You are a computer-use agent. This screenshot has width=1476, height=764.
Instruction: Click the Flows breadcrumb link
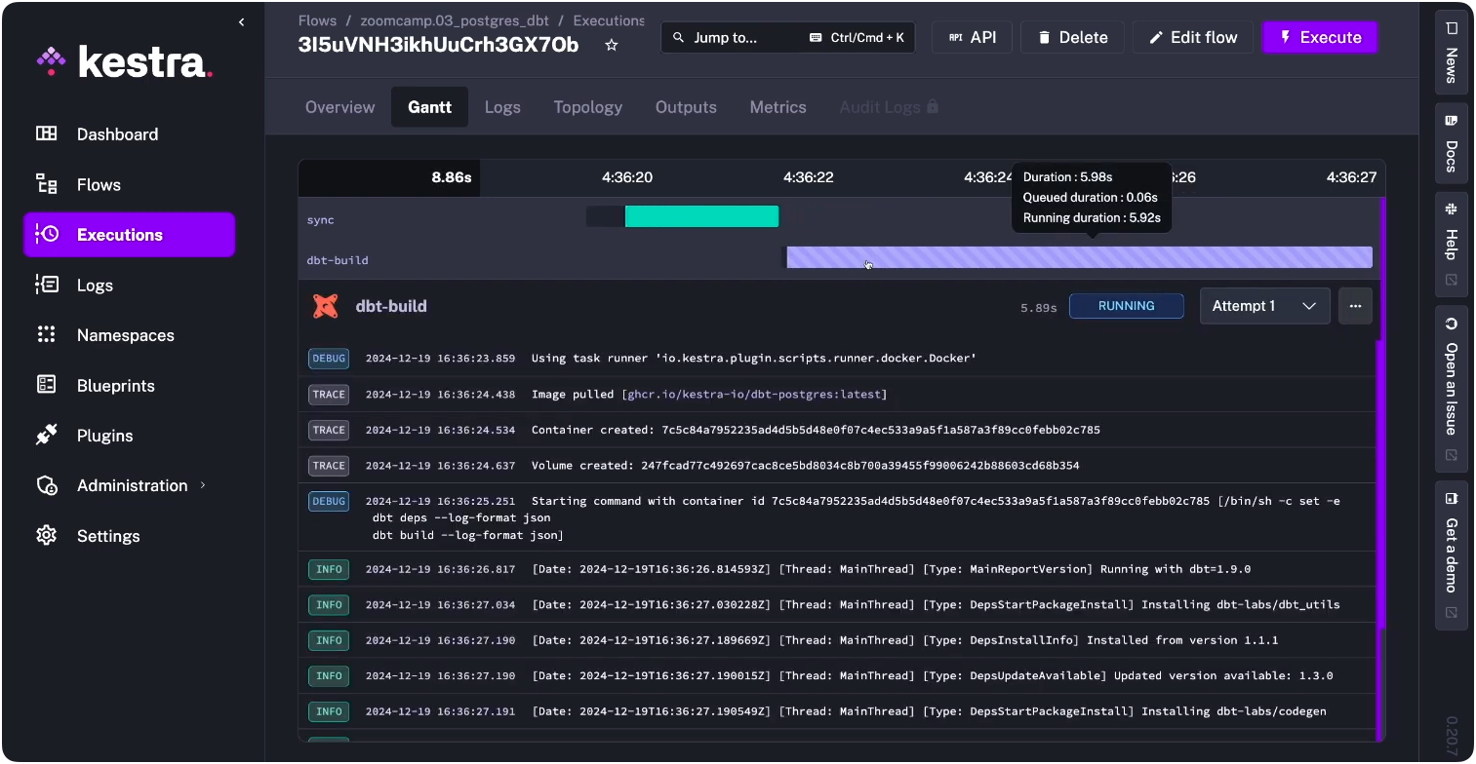coord(317,20)
